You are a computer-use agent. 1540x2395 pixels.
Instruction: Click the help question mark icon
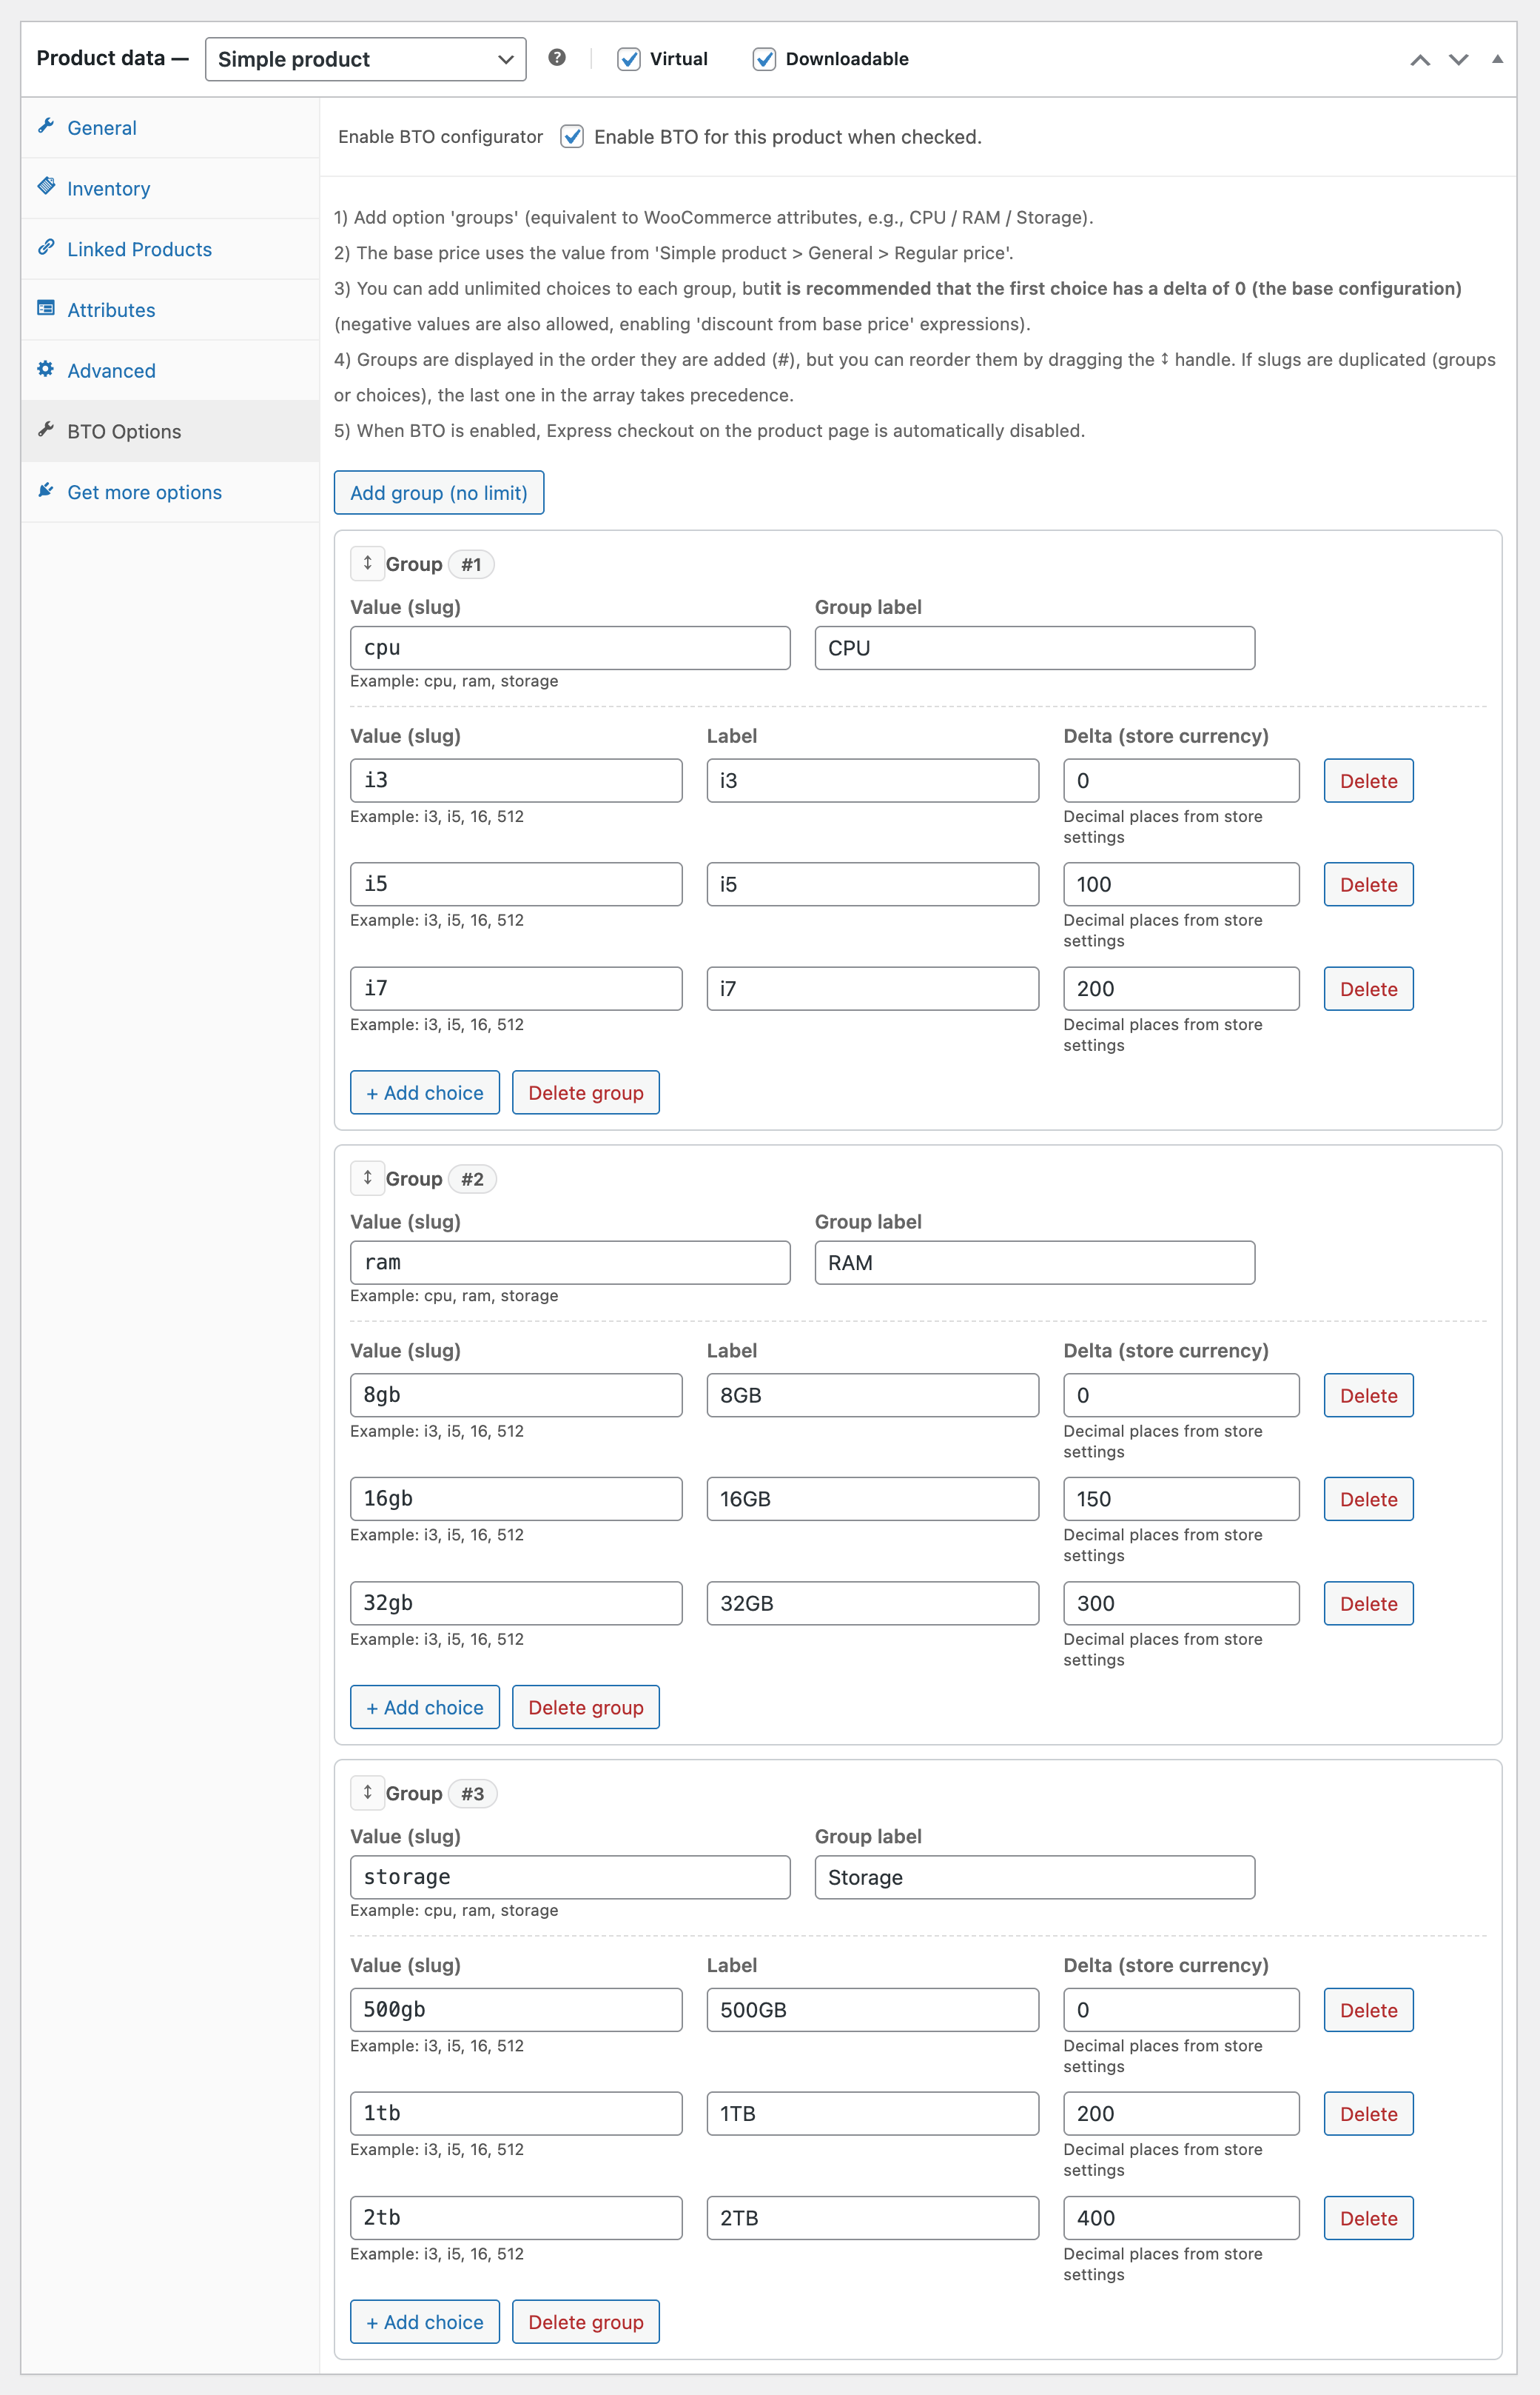[557, 58]
